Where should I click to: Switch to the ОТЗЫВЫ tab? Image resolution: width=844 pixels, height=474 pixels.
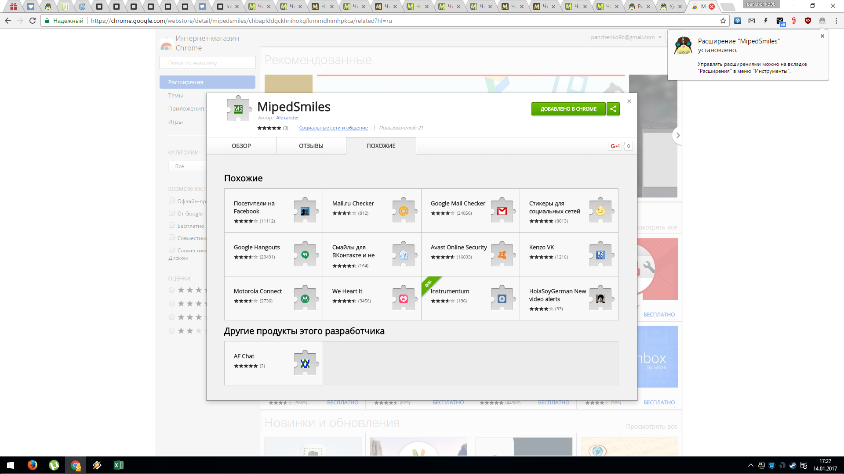[311, 146]
